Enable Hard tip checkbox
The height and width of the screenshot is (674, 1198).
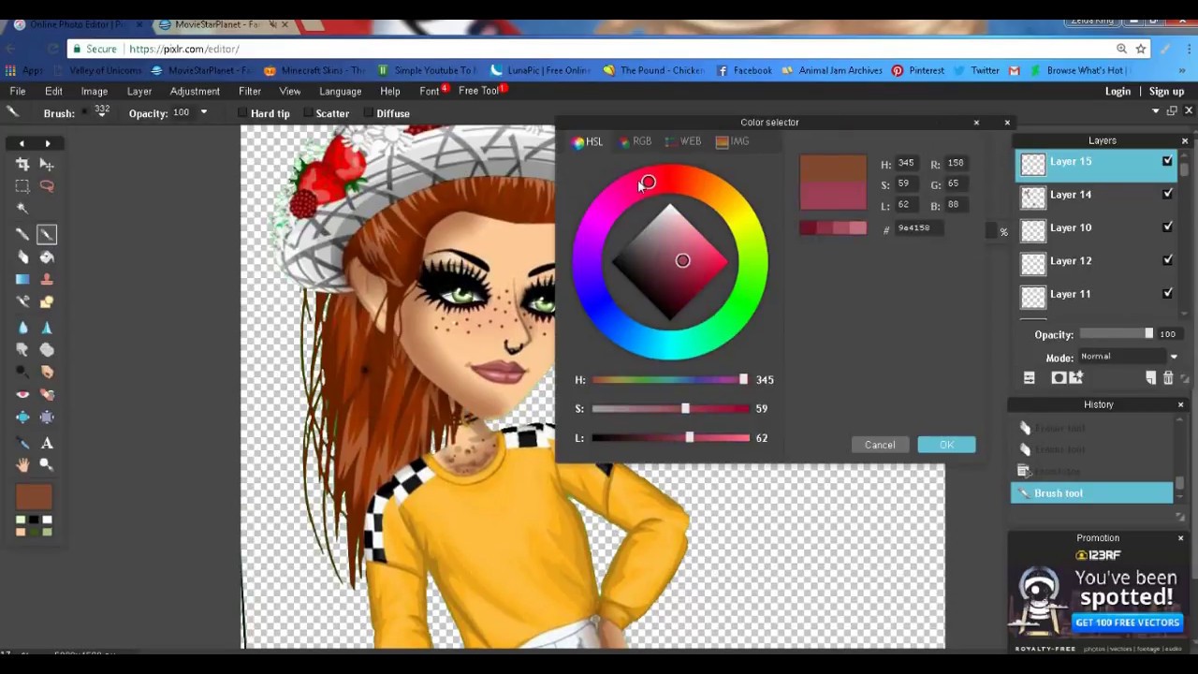coord(242,113)
